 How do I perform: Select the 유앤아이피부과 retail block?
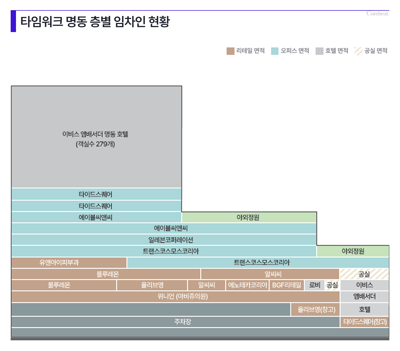click(x=69, y=263)
